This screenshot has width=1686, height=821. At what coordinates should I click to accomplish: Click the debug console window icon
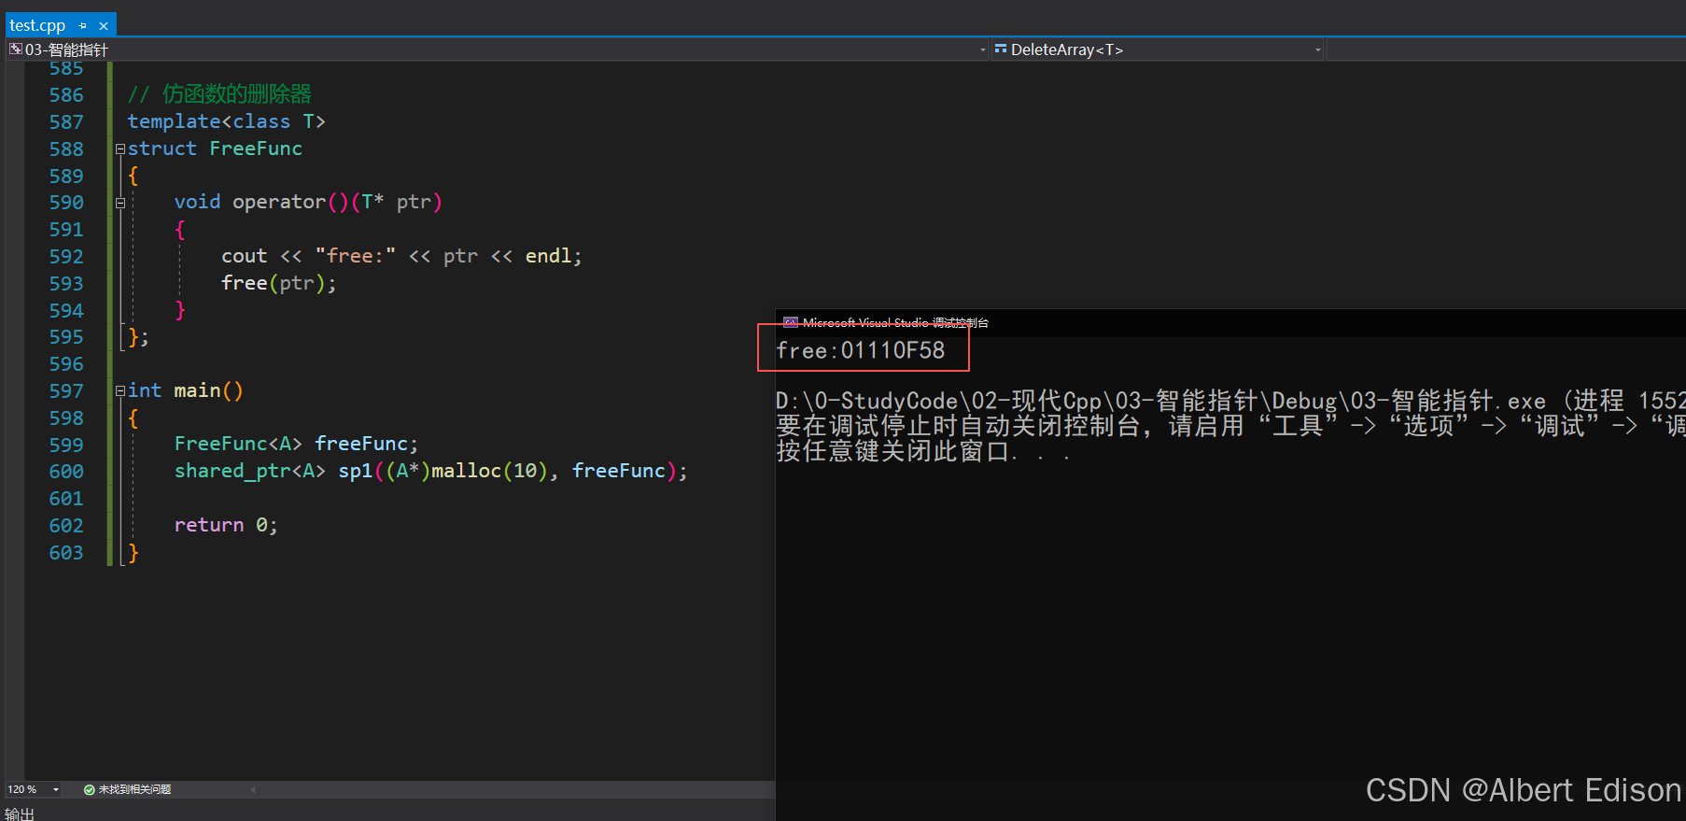click(791, 323)
